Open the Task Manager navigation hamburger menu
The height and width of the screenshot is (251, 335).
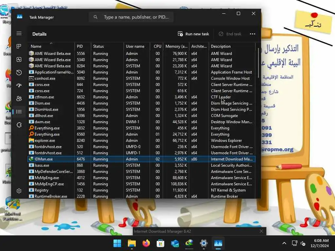pos(19,34)
